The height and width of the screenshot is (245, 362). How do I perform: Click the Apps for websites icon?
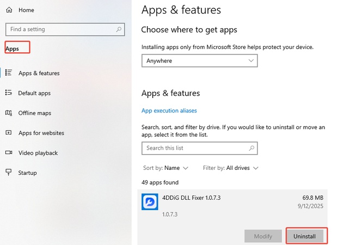pyautogui.click(x=9, y=133)
